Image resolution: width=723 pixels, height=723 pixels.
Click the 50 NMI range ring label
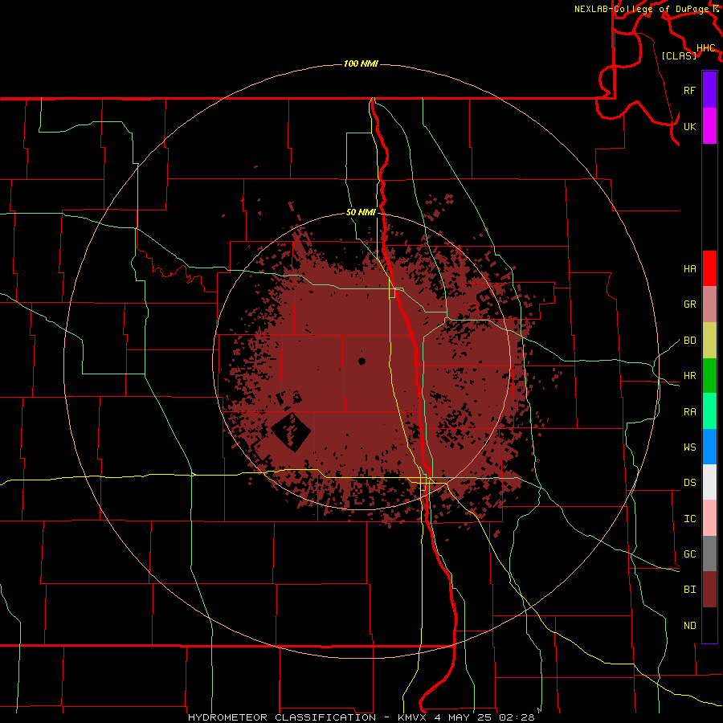tap(361, 213)
